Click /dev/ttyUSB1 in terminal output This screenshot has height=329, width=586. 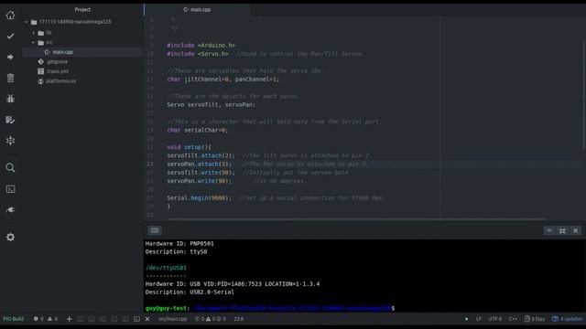(166, 268)
